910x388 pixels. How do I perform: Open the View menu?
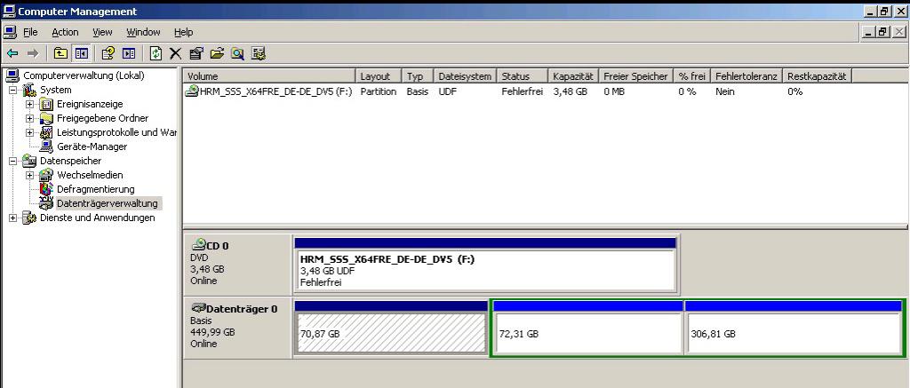coord(102,32)
